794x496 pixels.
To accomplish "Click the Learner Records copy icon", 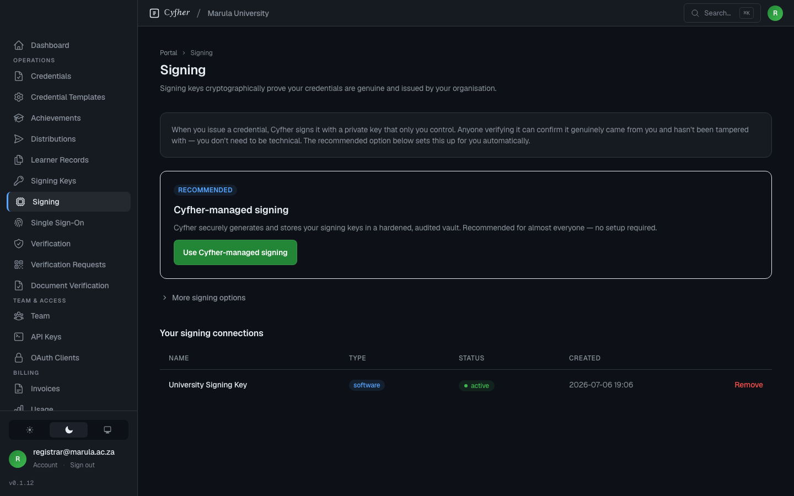I will (19, 160).
